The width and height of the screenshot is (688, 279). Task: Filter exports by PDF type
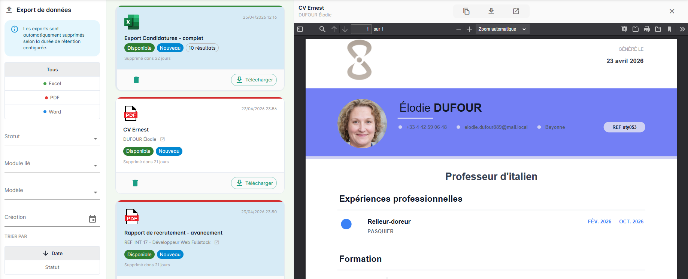(x=52, y=98)
